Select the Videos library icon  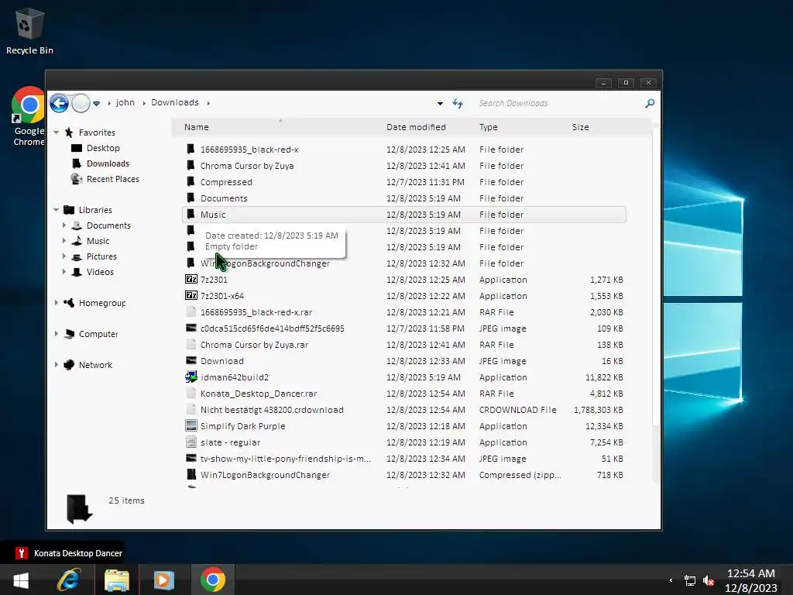pos(77,272)
